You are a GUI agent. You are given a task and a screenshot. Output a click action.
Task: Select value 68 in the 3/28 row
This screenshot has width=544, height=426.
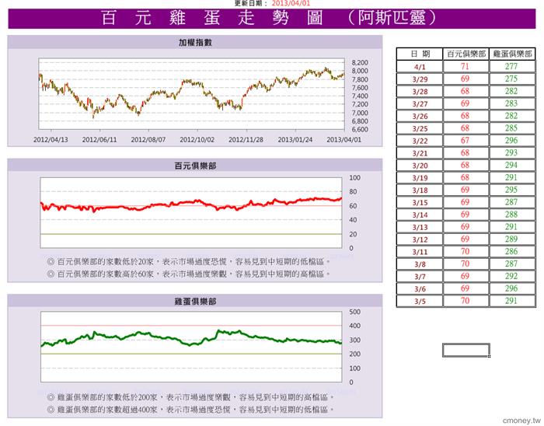pos(465,91)
